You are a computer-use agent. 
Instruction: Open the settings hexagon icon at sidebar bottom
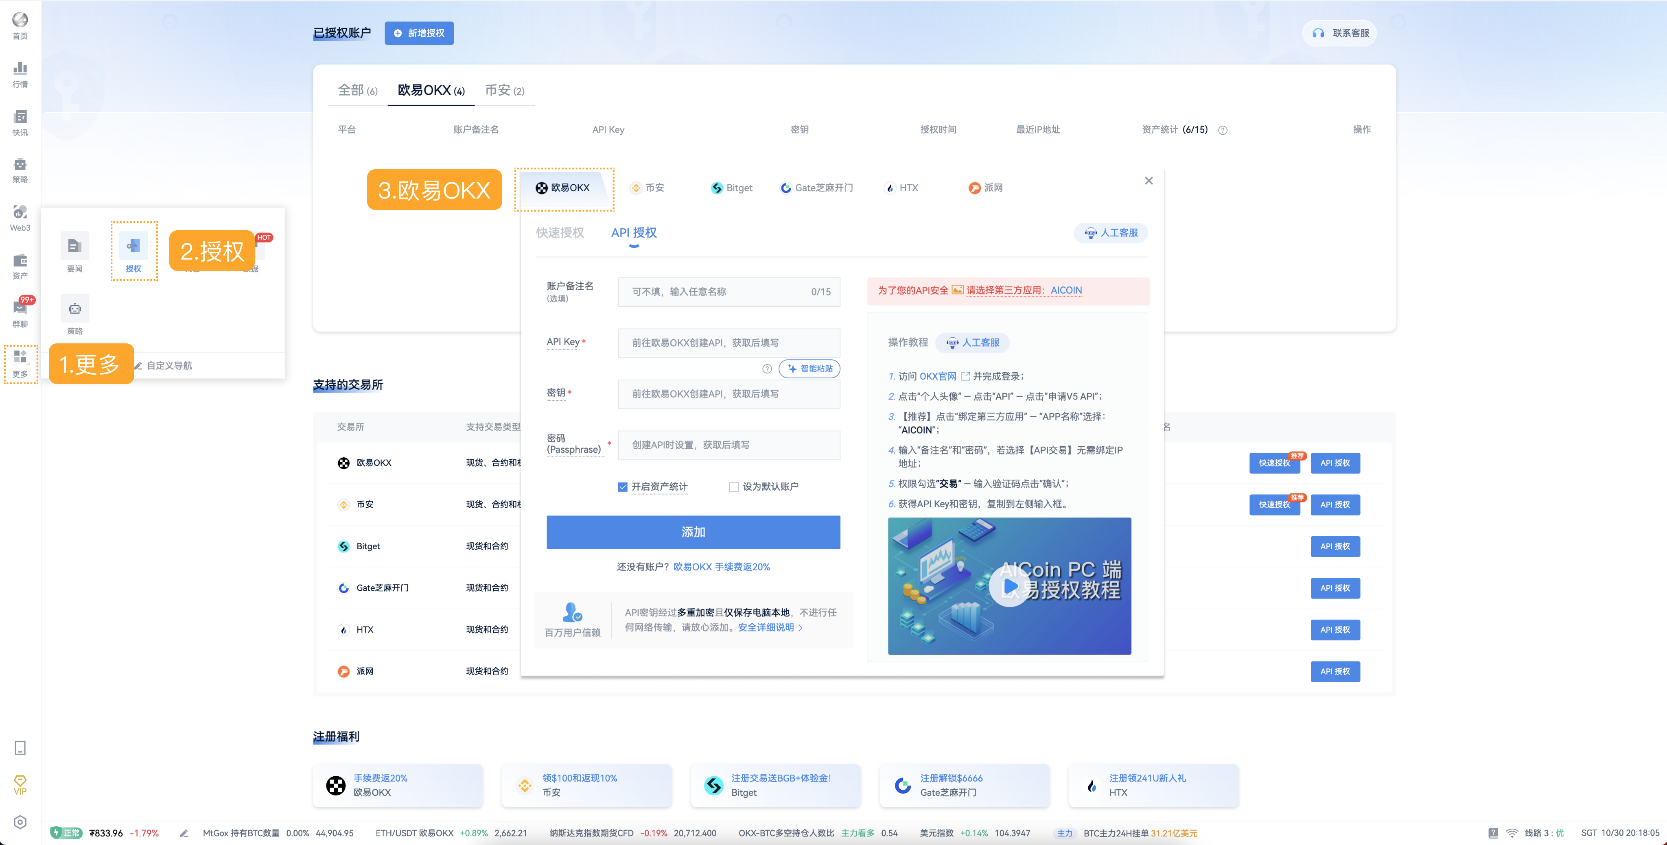pyautogui.click(x=20, y=822)
